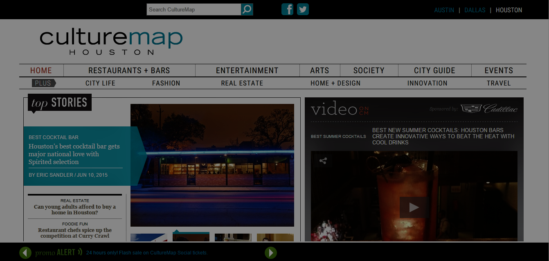
Task: Go to previous promo alert
Action: pos(25,253)
